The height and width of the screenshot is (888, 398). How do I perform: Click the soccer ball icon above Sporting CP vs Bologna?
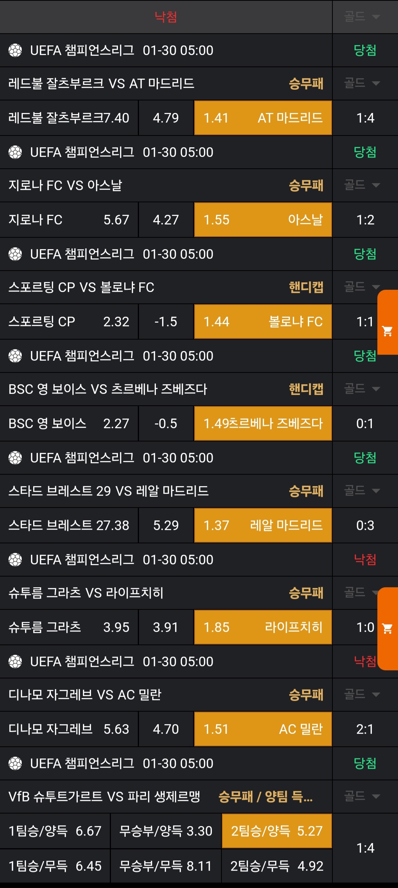pos(15,254)
